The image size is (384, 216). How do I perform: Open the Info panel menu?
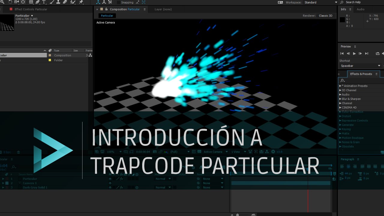350,9
